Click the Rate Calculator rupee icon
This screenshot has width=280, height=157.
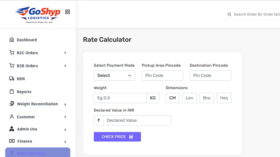tap(12, 153)
